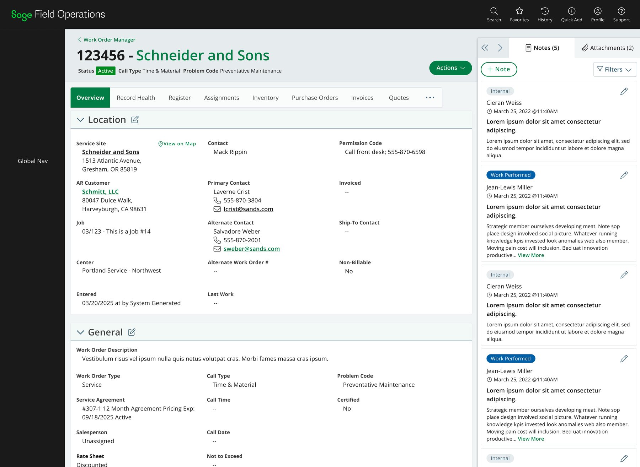Collapse the Location section chevron

pos(80,120)
